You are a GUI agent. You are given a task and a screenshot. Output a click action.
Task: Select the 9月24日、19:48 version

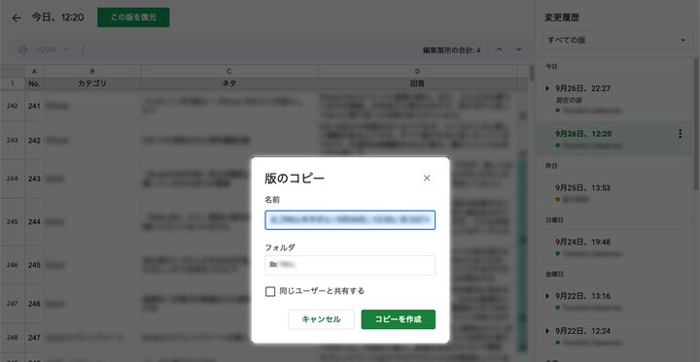[614, 247]
